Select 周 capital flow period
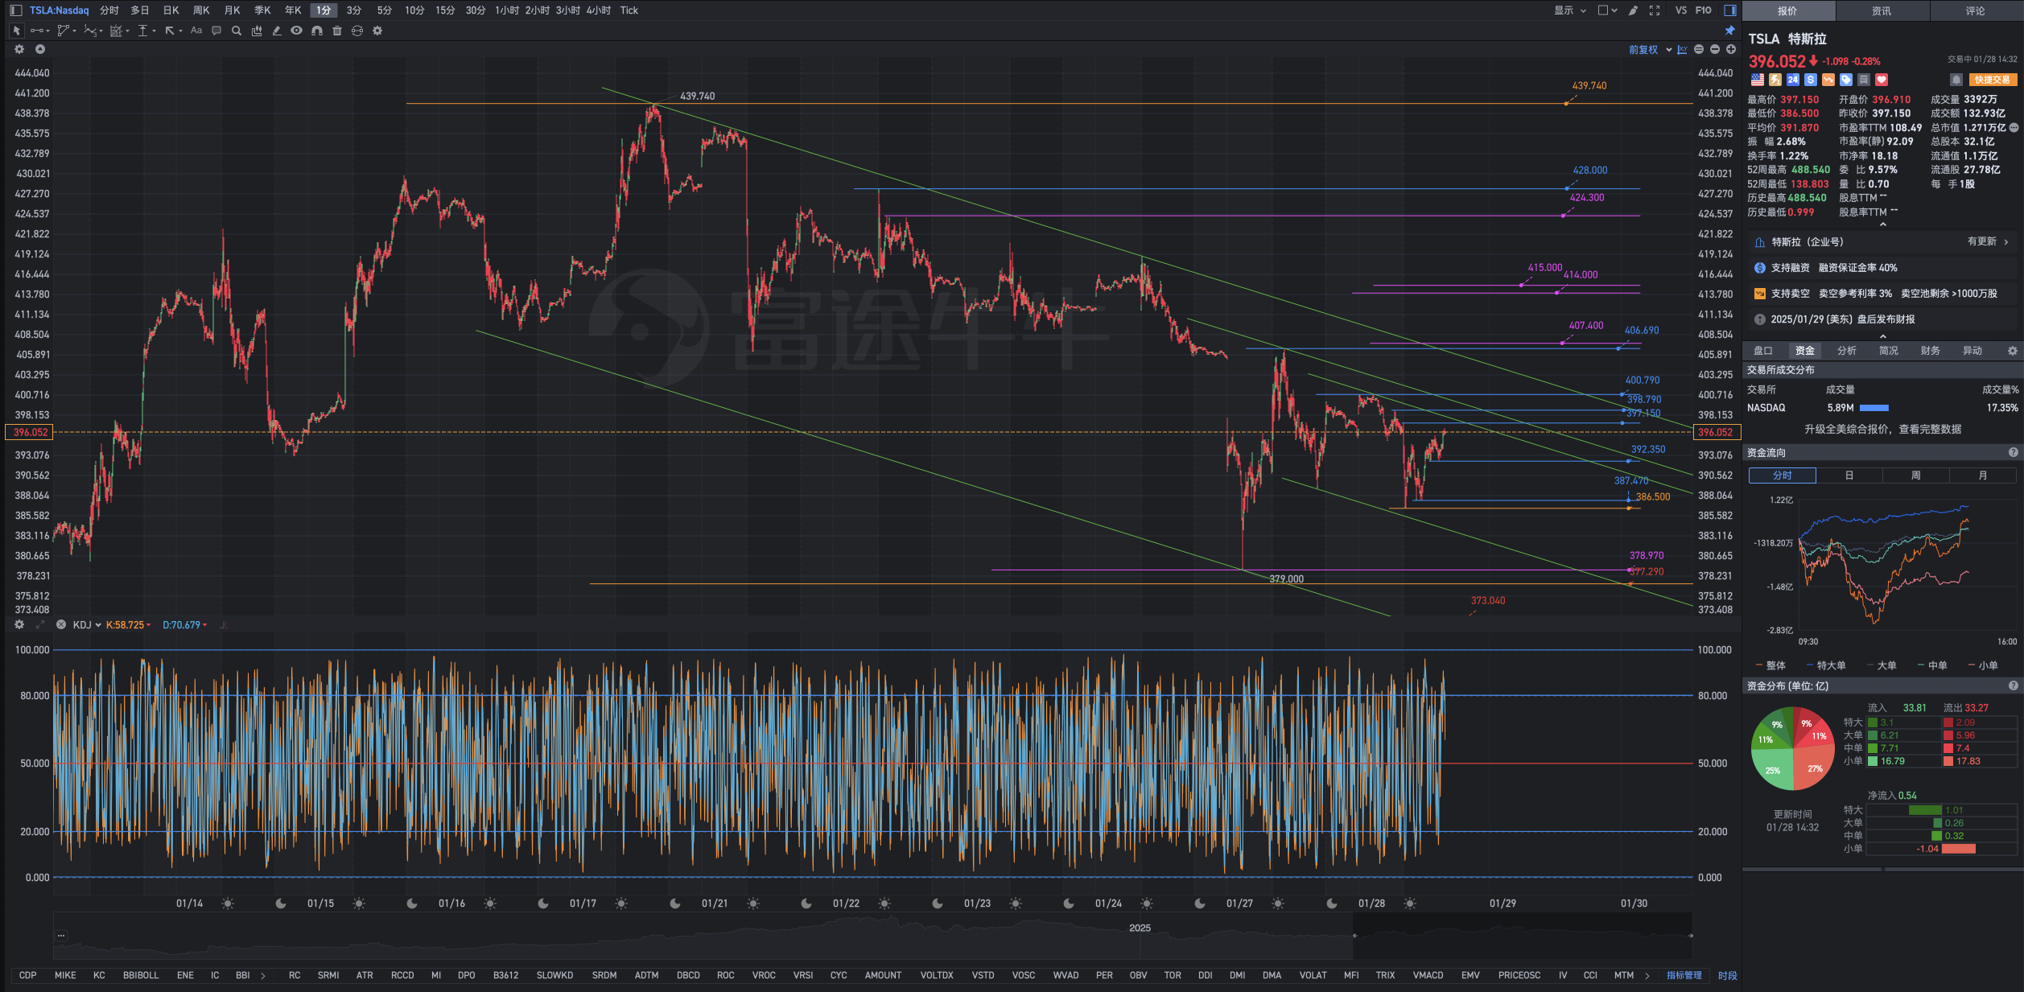This screenshot has height=992, width=2024. (x=1916, y=475)
